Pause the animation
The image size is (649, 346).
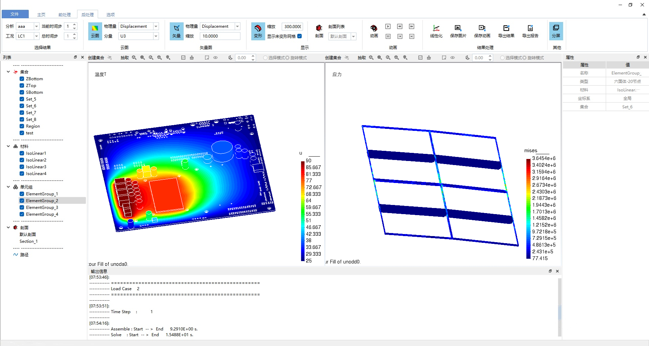(x=388, y=36)
